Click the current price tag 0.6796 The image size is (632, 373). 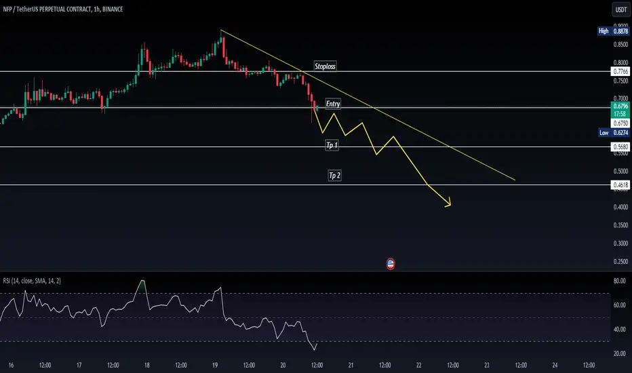click(x=620, y=106)
